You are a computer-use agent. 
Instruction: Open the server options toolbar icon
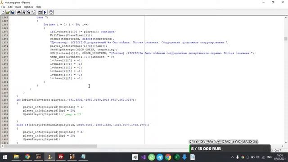point(51,12)
